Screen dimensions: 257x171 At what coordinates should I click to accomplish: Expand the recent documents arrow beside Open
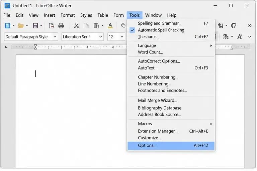coord(27,26)
